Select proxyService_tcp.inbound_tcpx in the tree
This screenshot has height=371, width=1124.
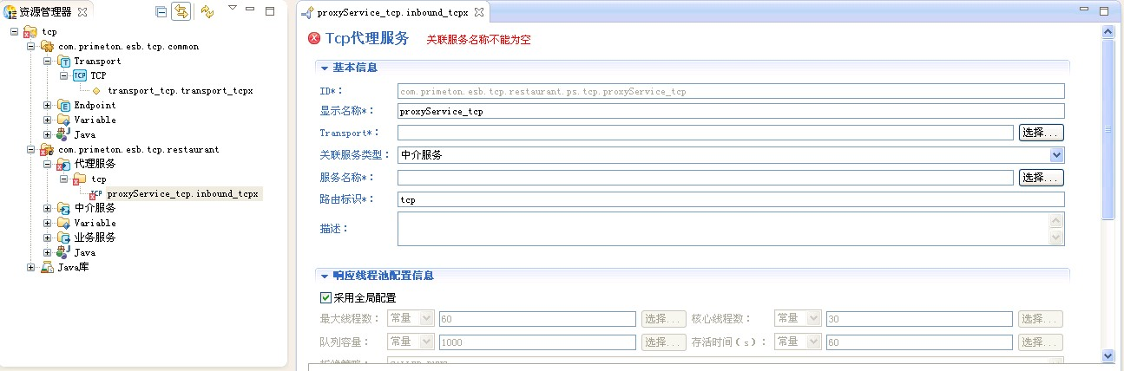coord(182,194)
